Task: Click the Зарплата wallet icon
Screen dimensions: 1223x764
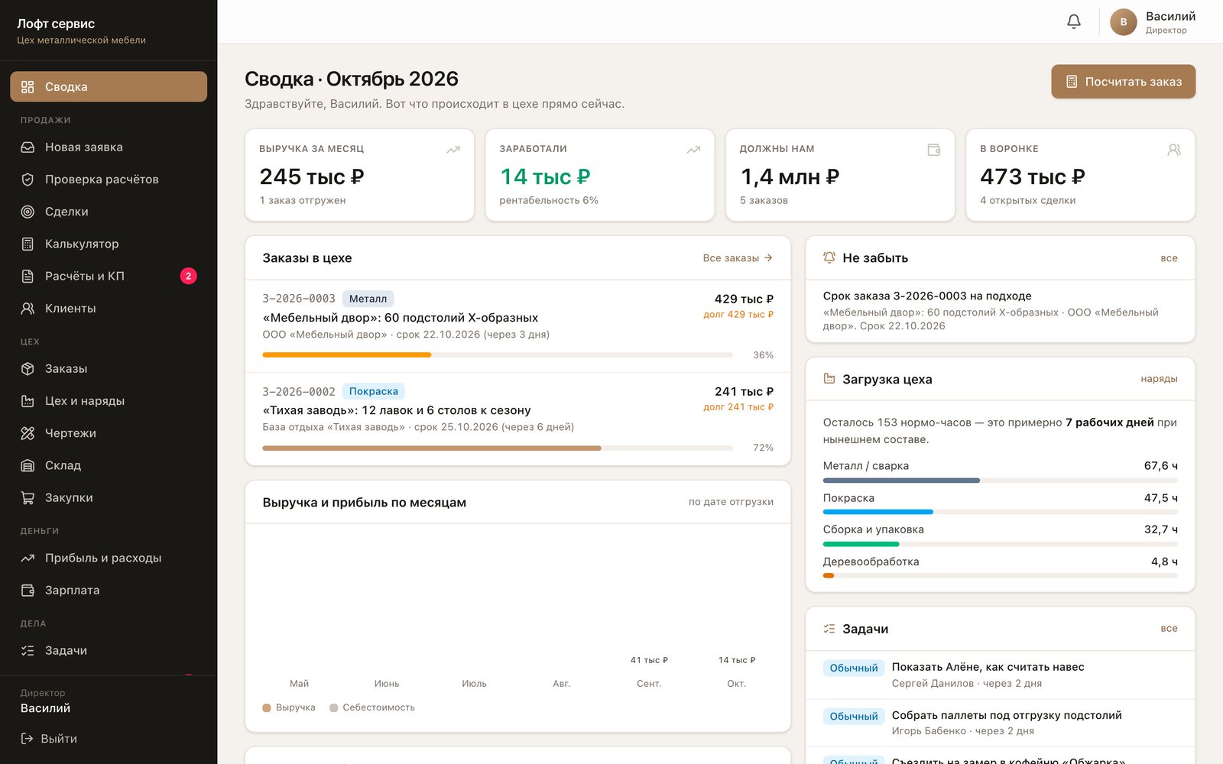Action: click(28, 591)
